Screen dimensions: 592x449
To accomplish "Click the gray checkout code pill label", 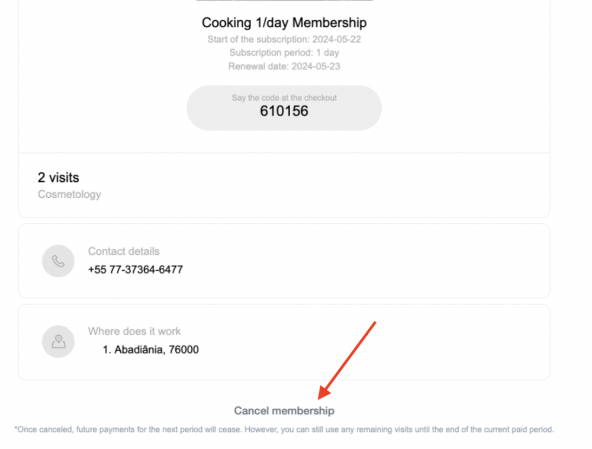I will [284, 98].
